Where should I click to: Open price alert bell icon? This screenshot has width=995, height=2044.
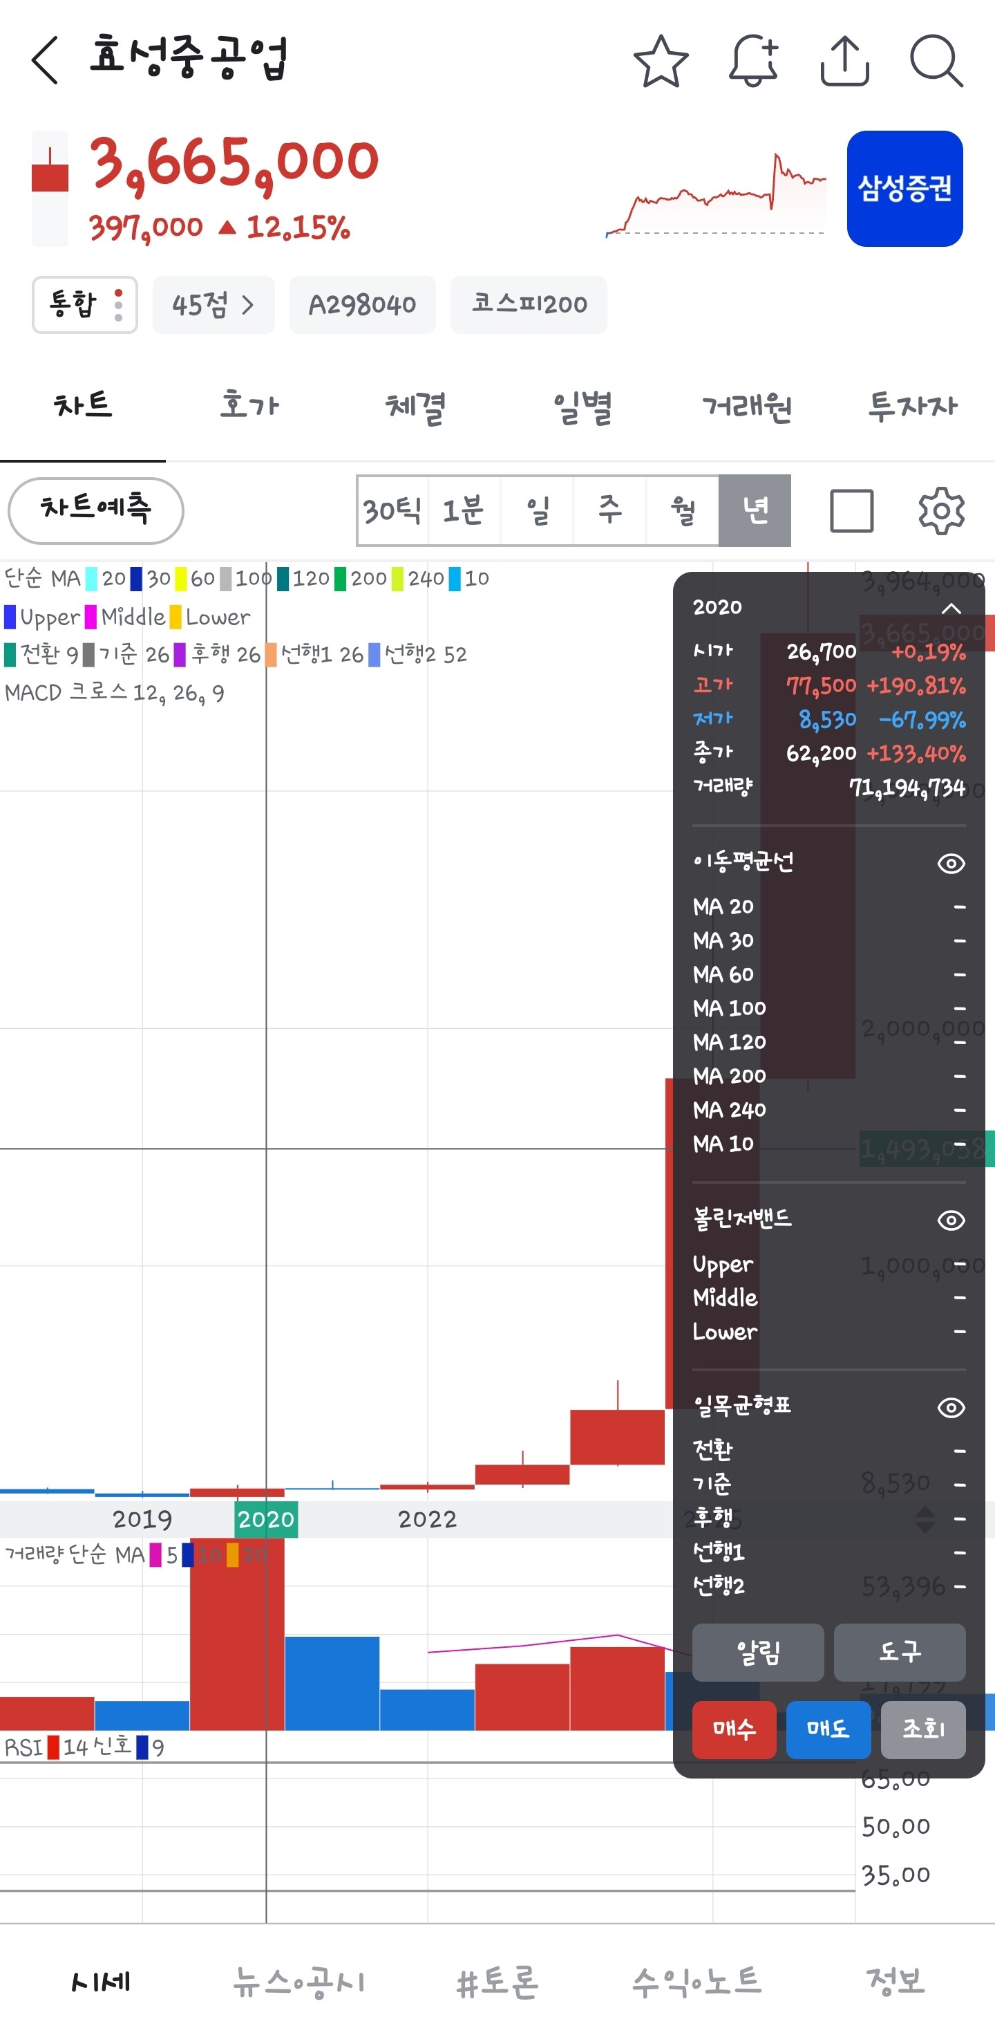tap(752, 60)
